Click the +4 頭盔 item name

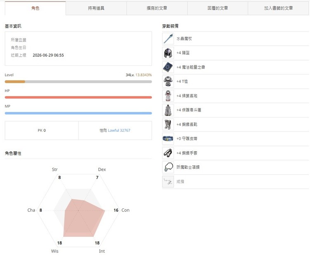(183, 53)
